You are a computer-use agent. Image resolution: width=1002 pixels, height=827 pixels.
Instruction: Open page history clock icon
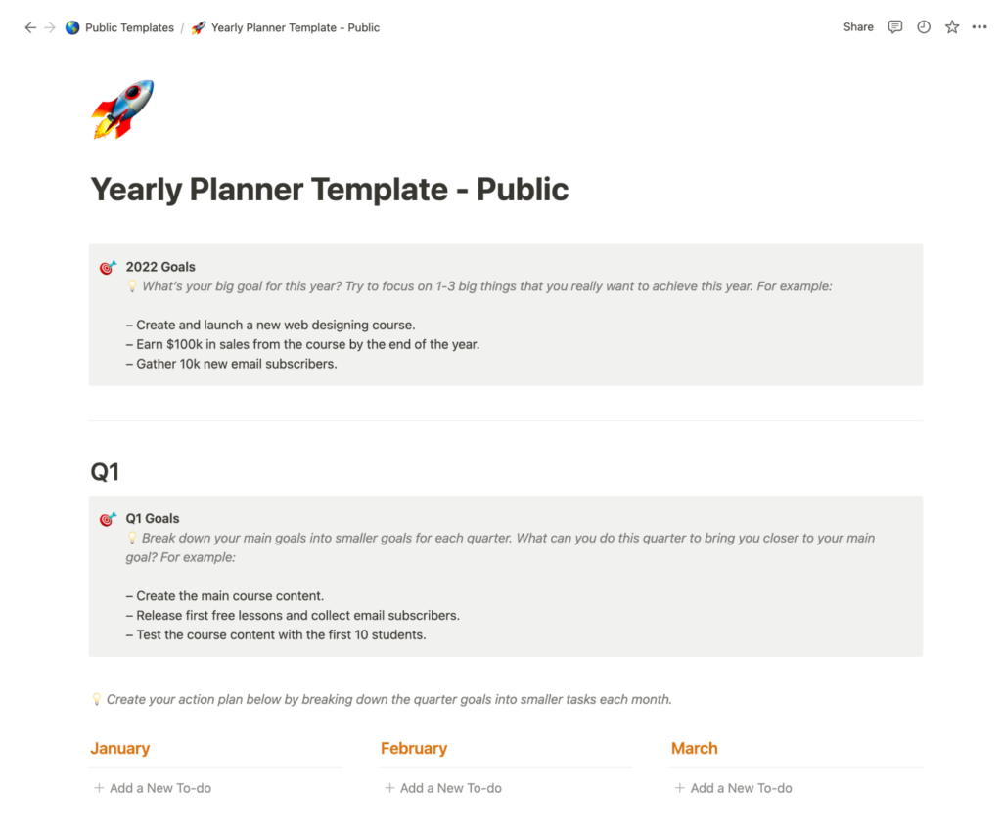pos(924,27)
